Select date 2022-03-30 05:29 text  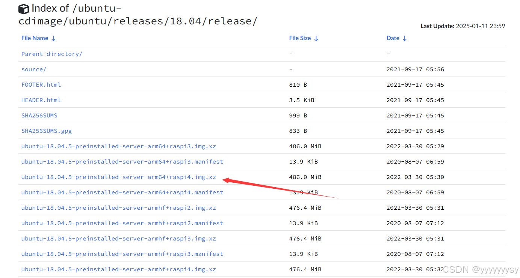tap(415, 146)
